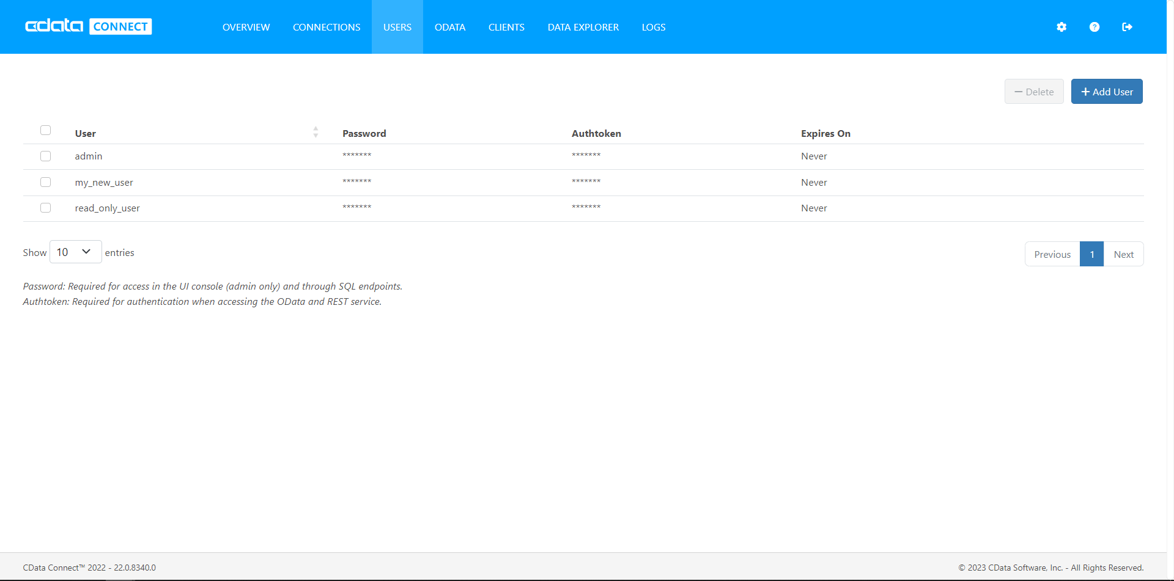Toggle the select-all checkbox in header
The height and width of the screenshot is (581, 1174).
(x=45, y=130)
